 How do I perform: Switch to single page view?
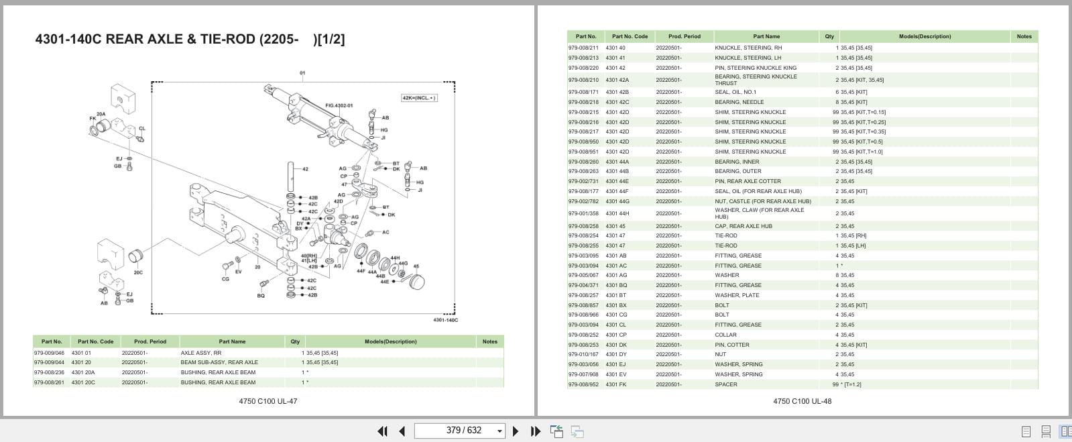click(1026, 432)
